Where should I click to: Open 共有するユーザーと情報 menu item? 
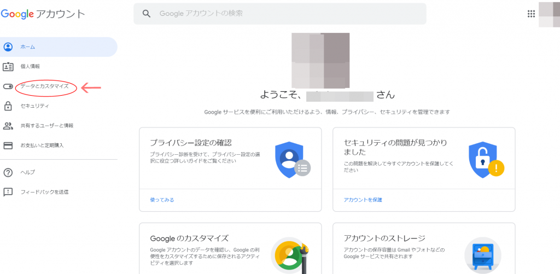47,126
